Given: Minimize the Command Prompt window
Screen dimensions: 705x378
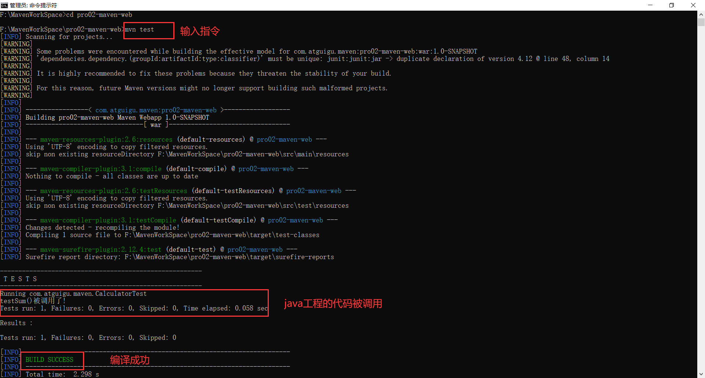Looking at the screenshot, I should tap(650, 5).
